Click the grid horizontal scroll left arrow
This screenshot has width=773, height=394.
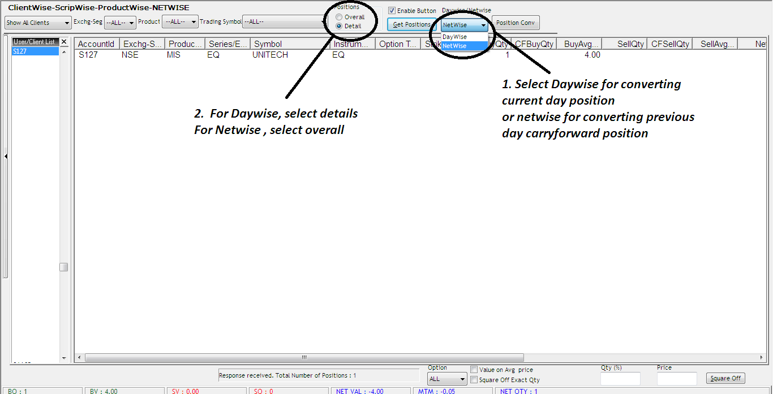pyautogui.click(x=79, y=357)
